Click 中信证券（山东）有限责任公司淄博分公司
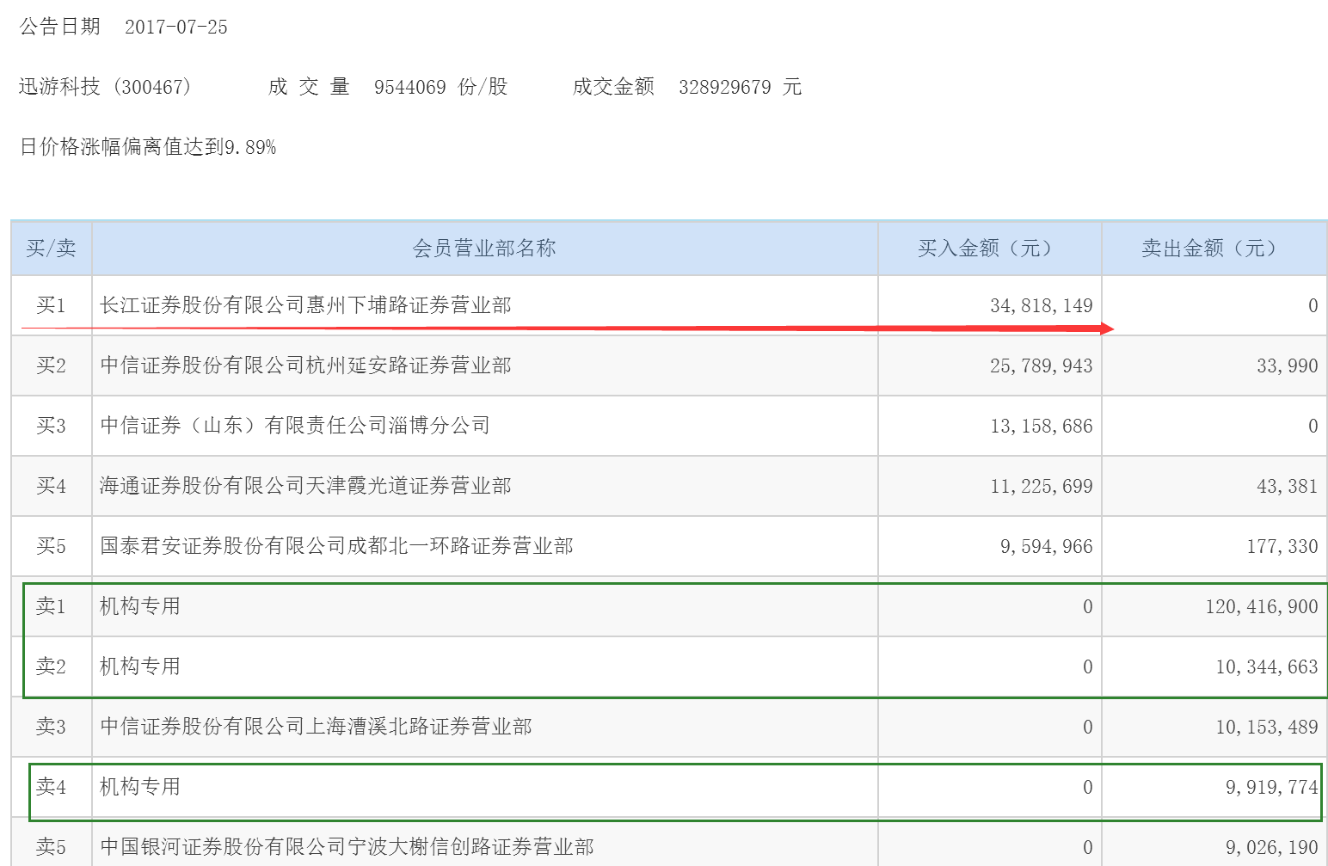 [x=295, y=426]
